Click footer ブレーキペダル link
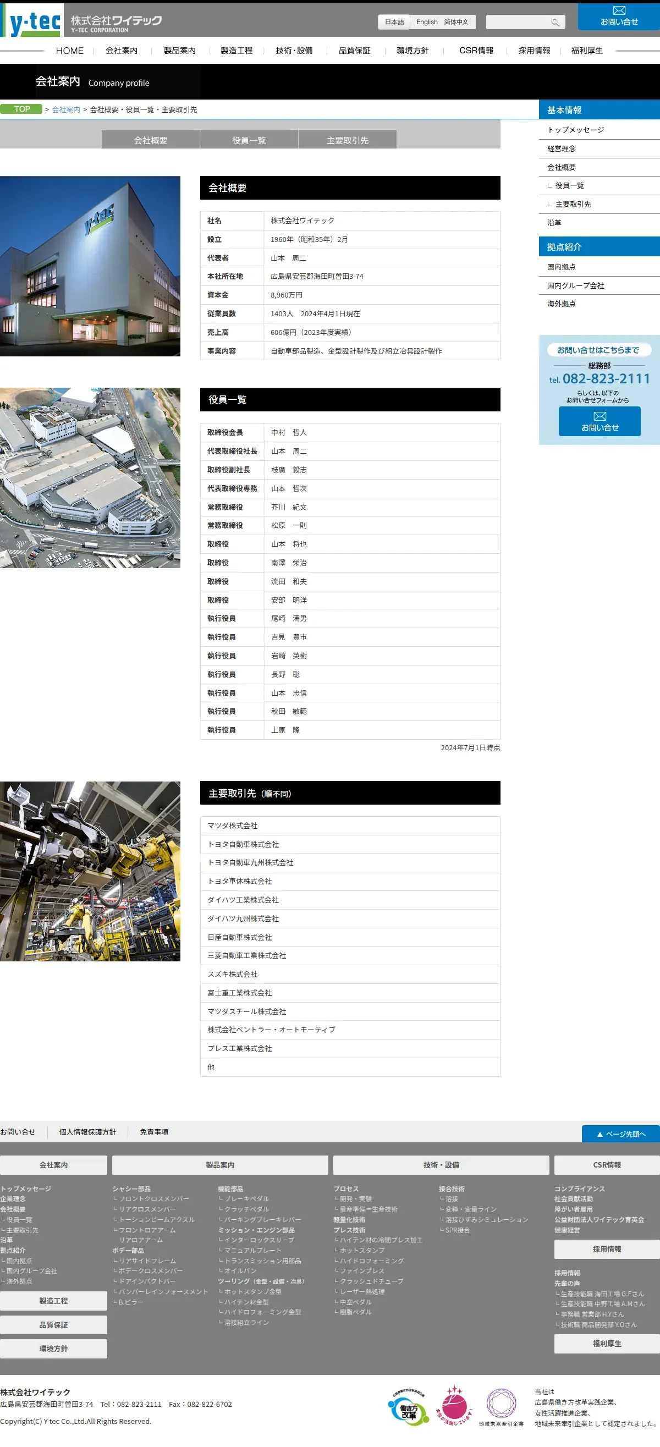The width and height of the screenshot is (660, 1447). (x=246, y=1199)
